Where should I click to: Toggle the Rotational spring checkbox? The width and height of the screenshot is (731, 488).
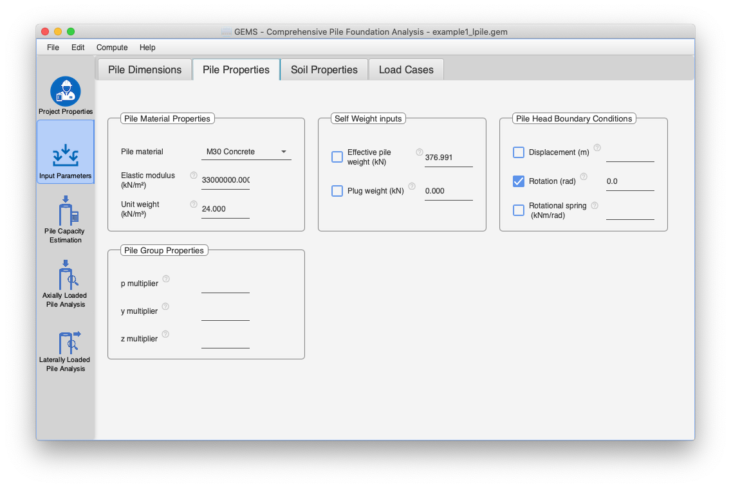click(519, 210)
